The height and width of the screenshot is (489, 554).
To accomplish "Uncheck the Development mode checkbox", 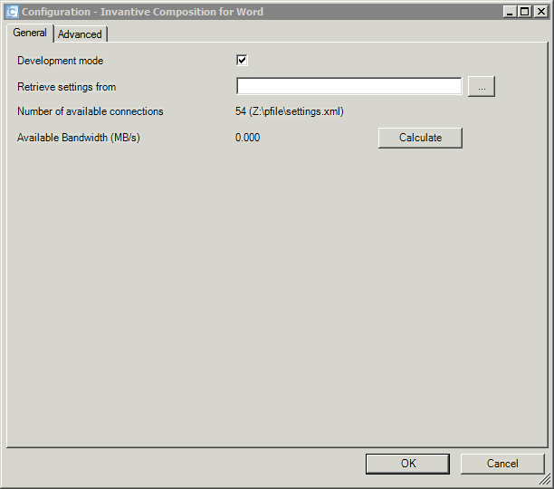I will point(242,60).
